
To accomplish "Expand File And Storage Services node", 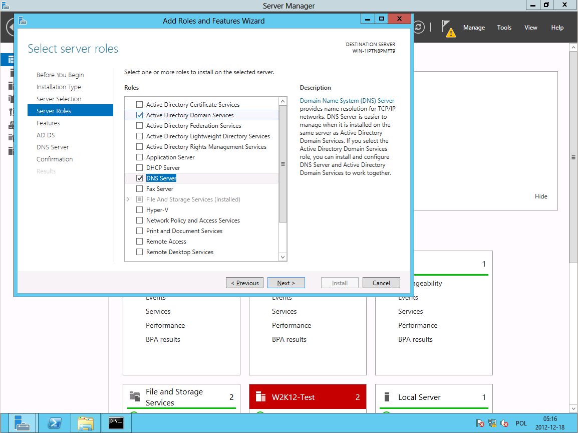I will click(128, 199).
